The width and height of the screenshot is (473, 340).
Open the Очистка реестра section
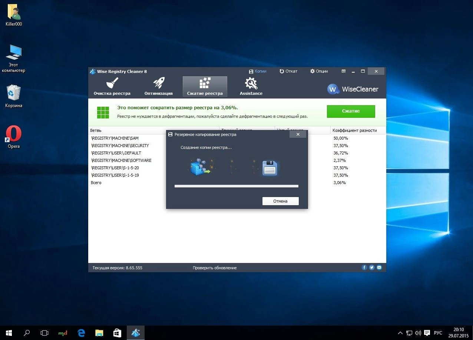tap(112, 87)
